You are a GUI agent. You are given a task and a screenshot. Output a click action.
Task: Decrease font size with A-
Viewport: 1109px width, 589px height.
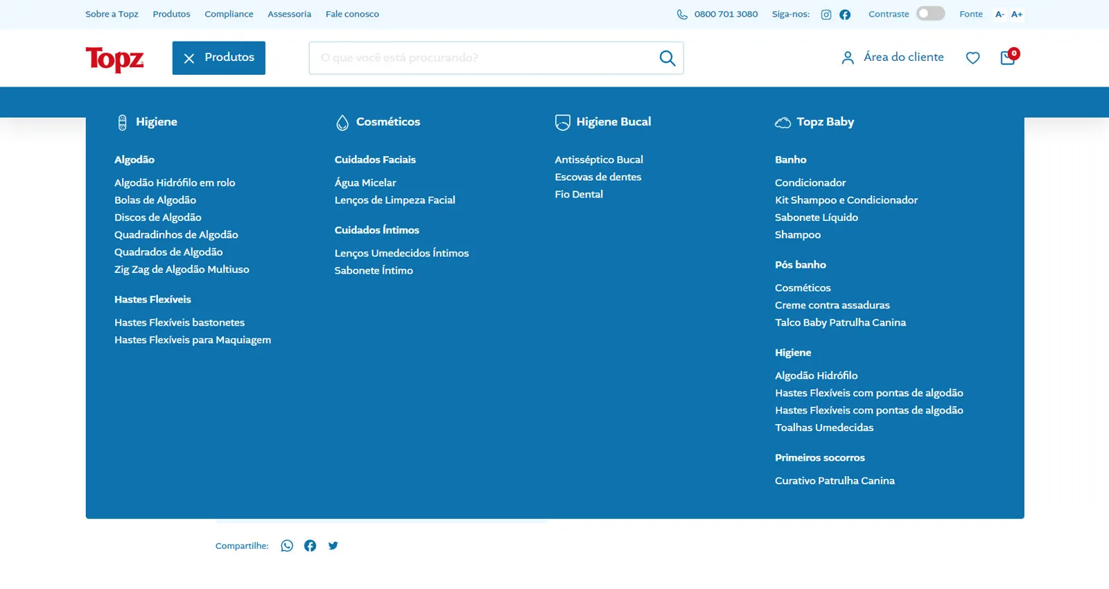pos(999,14)
